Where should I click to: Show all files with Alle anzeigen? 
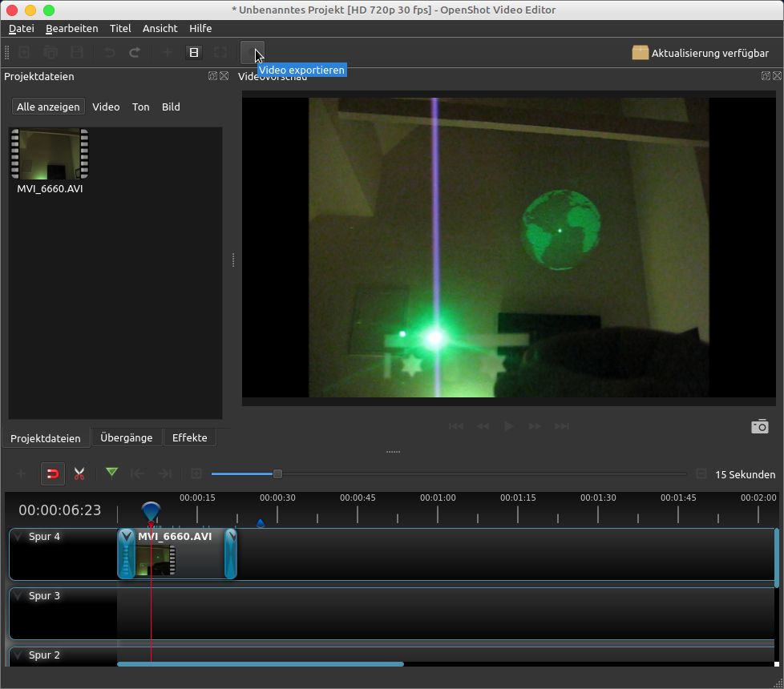point(48,107)
